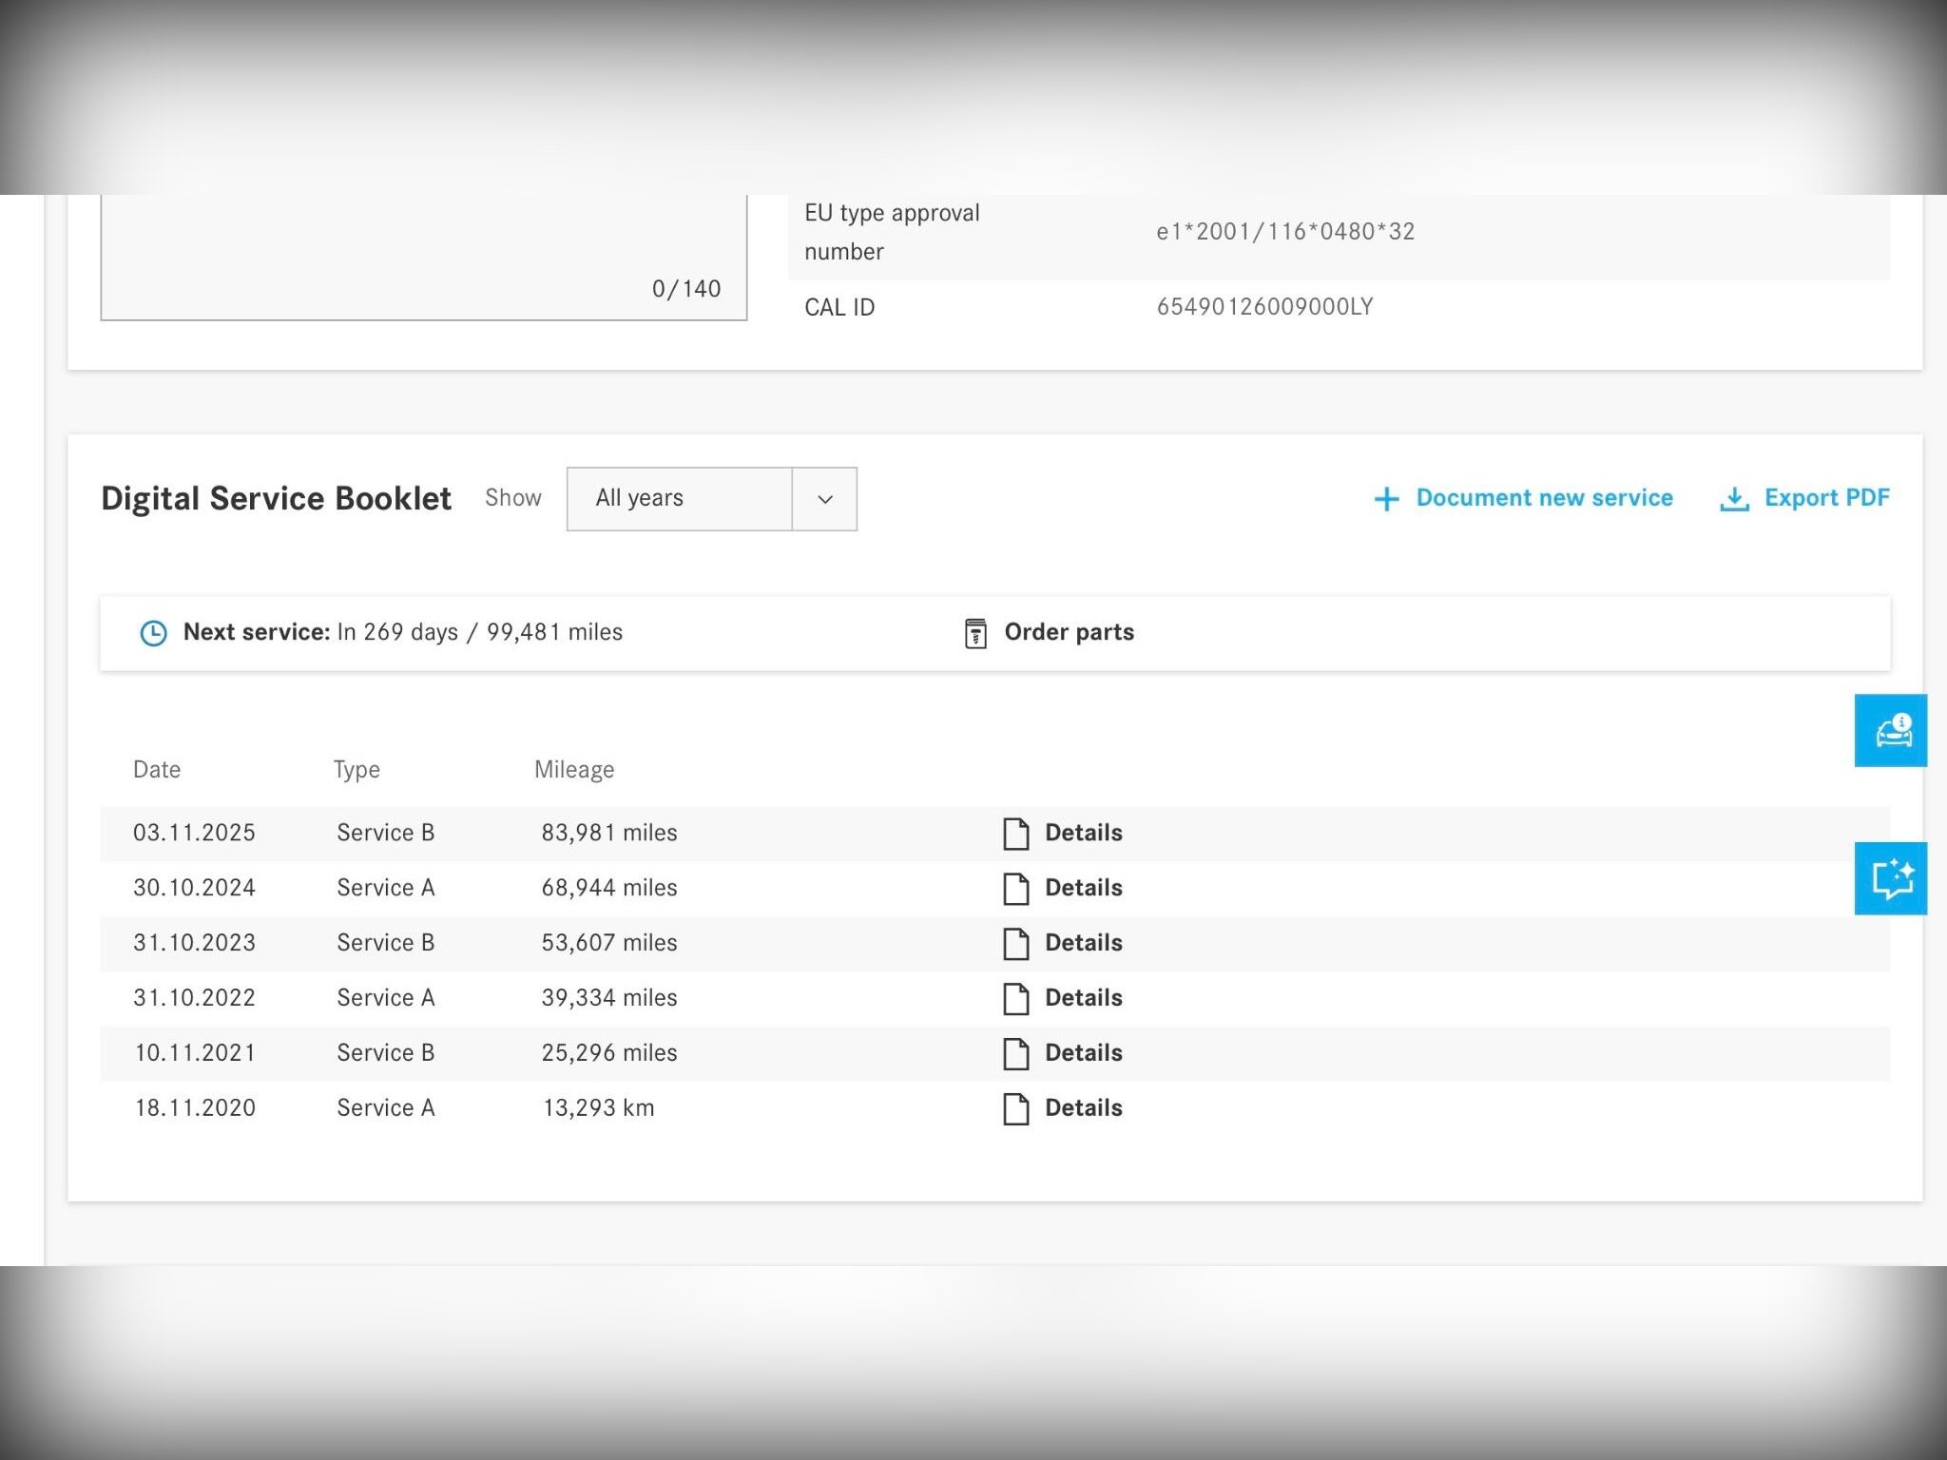
Task: Click document icon for 31.10.2022 service
Action: [x=1015, y=999]
